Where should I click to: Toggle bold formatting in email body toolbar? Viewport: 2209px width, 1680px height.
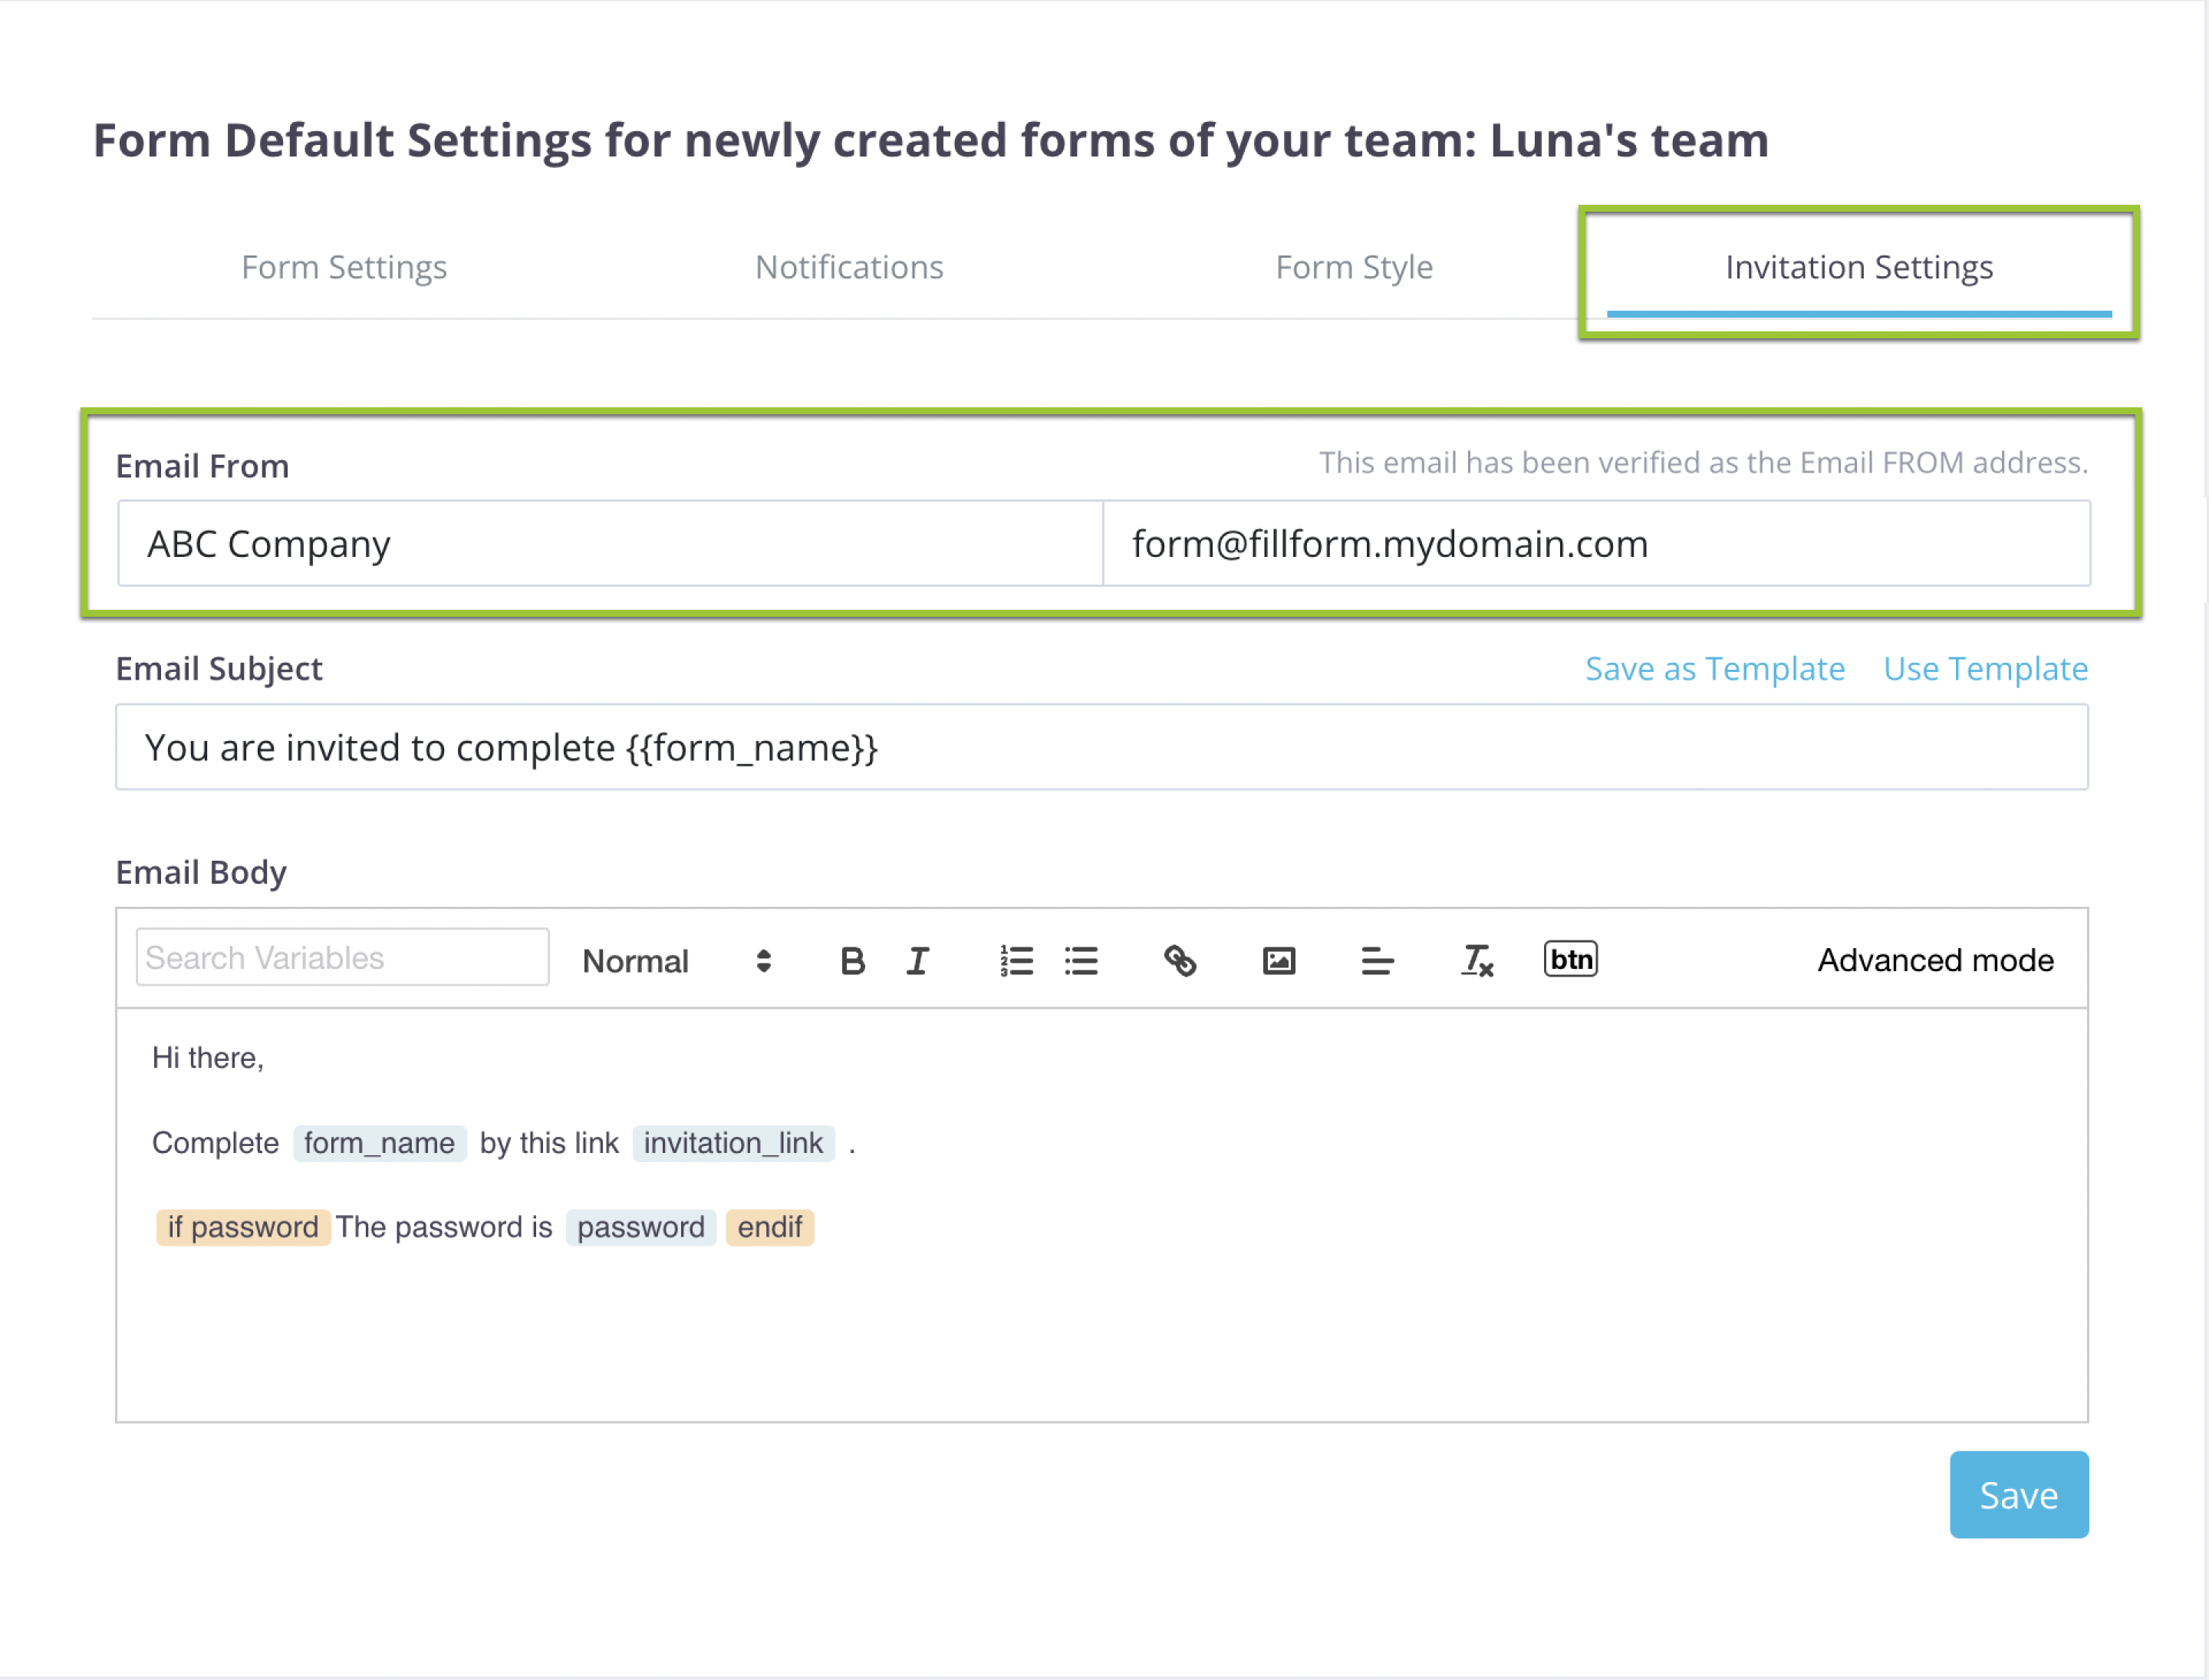pyautogui.click(x=852, y=961)
